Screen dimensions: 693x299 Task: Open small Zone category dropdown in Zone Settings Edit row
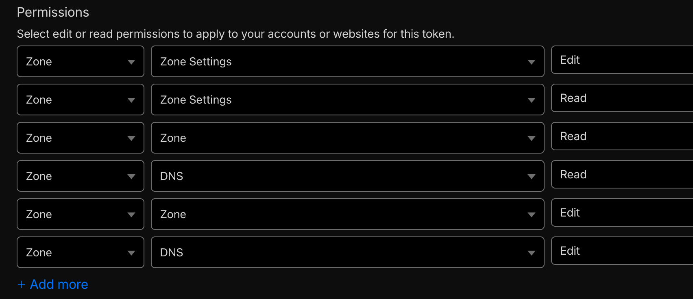point(81,61)
